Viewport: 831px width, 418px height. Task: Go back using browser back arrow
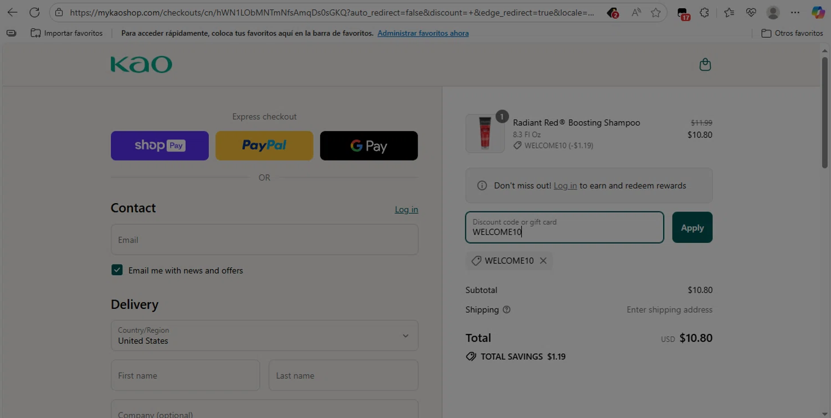(x=12, y=12)
